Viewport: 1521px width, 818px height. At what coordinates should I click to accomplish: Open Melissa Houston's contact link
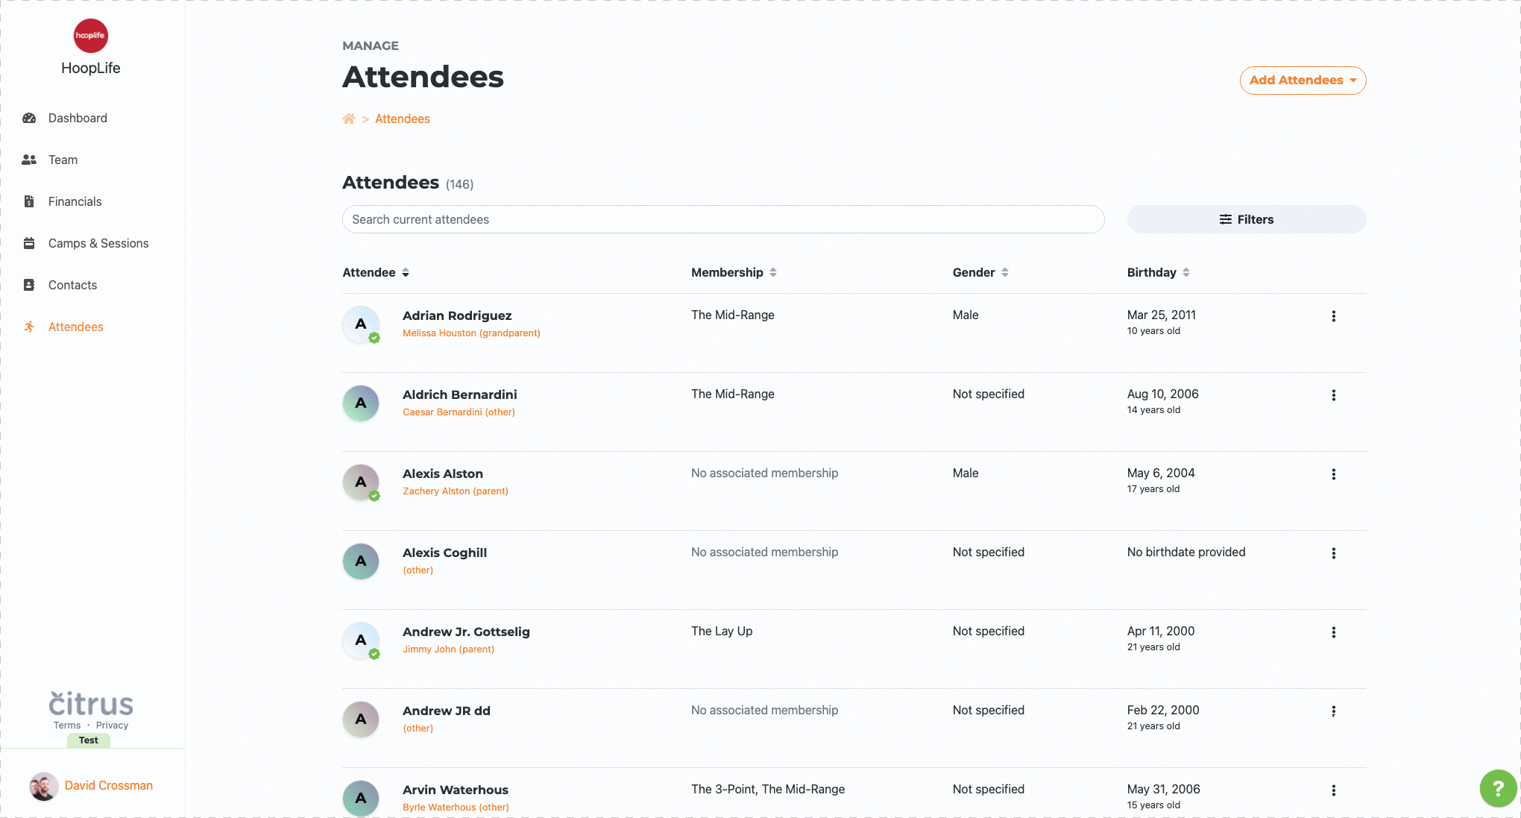[471, 333]
